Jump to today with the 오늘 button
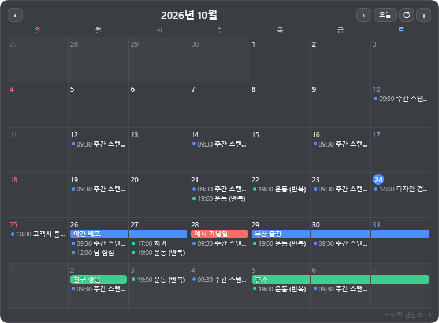 (x=385, y=16)
